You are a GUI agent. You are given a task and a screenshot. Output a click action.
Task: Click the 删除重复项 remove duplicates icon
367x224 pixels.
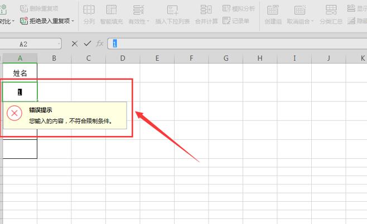pos(24,9)
